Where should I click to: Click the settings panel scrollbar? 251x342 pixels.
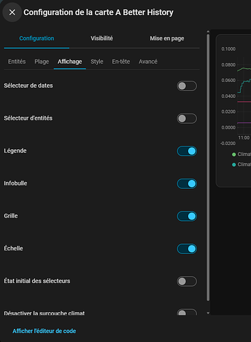(x=208, y=168)
